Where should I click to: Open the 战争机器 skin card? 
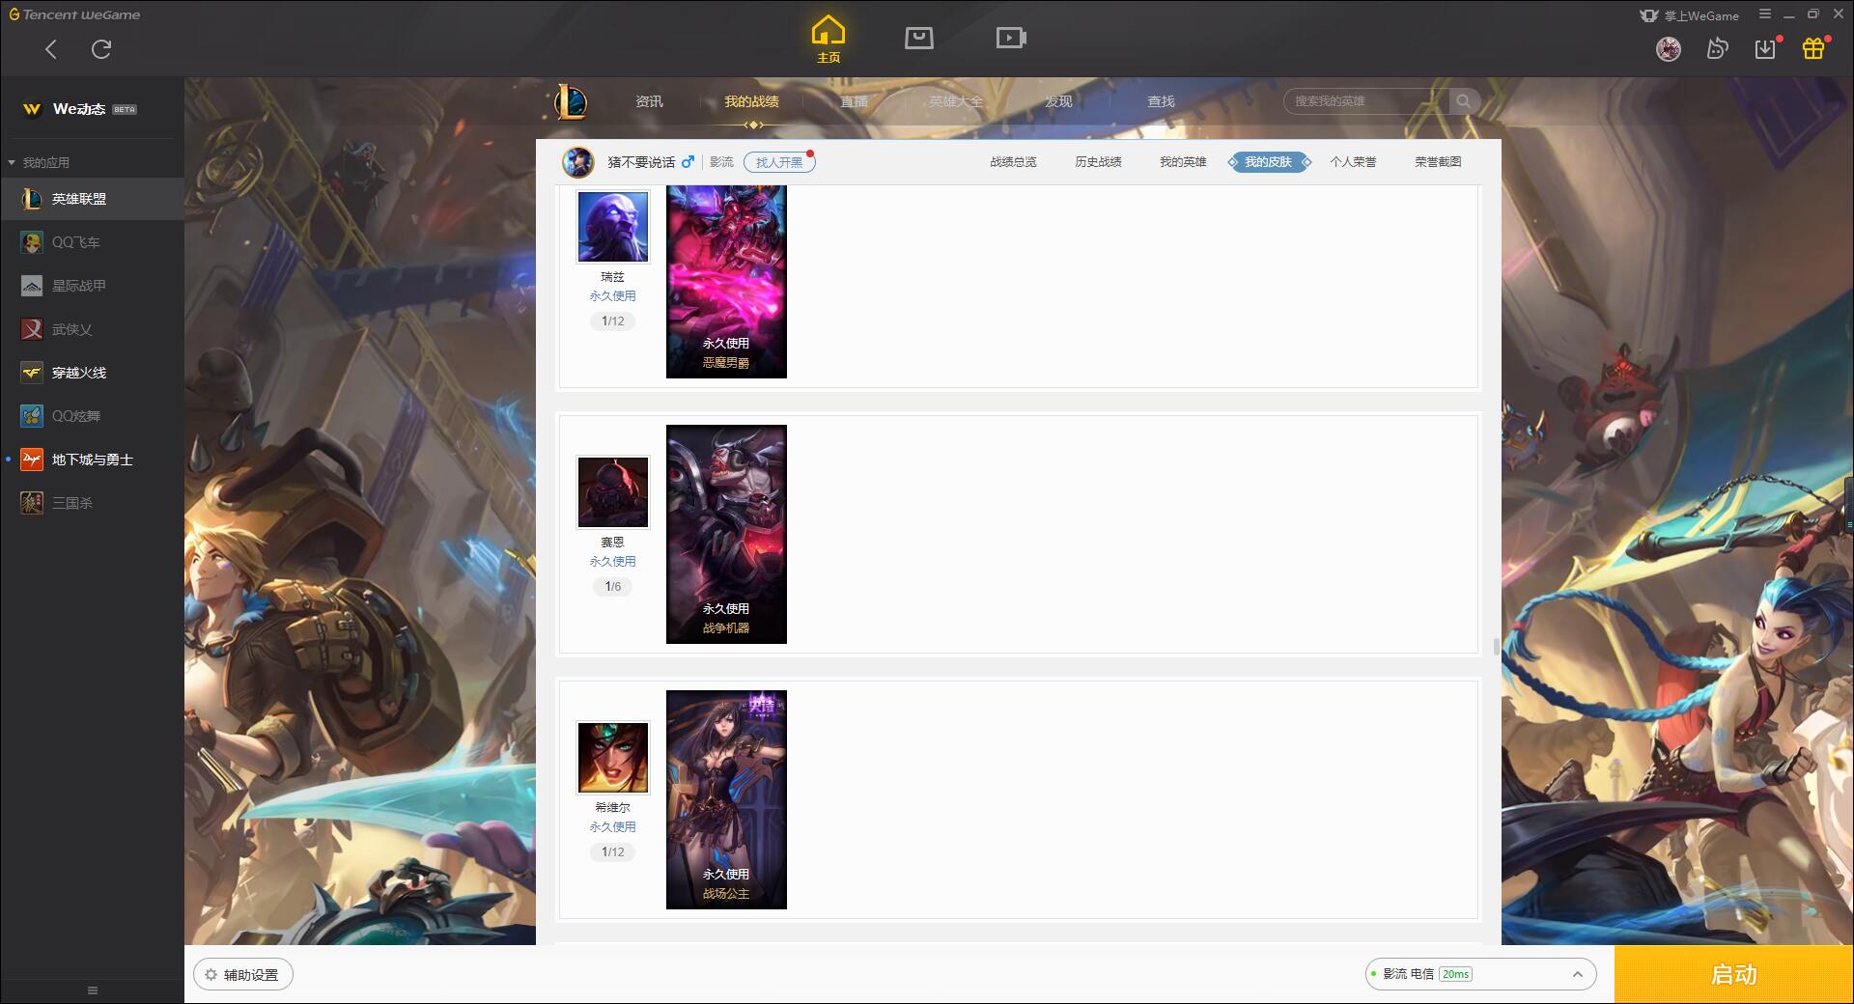[726, 534]
